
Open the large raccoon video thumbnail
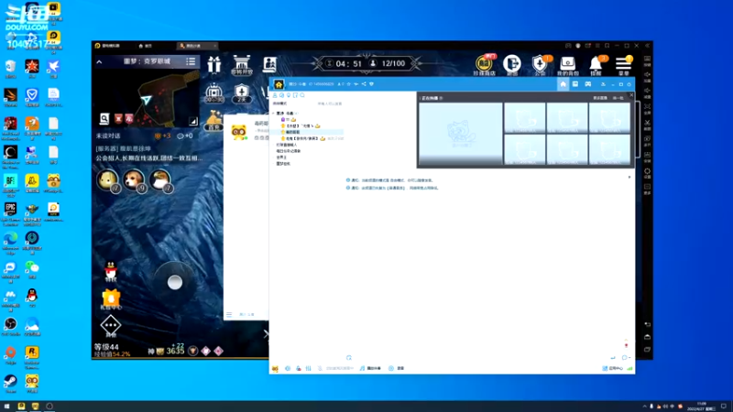pyautogui.click(x=461, y=134)
